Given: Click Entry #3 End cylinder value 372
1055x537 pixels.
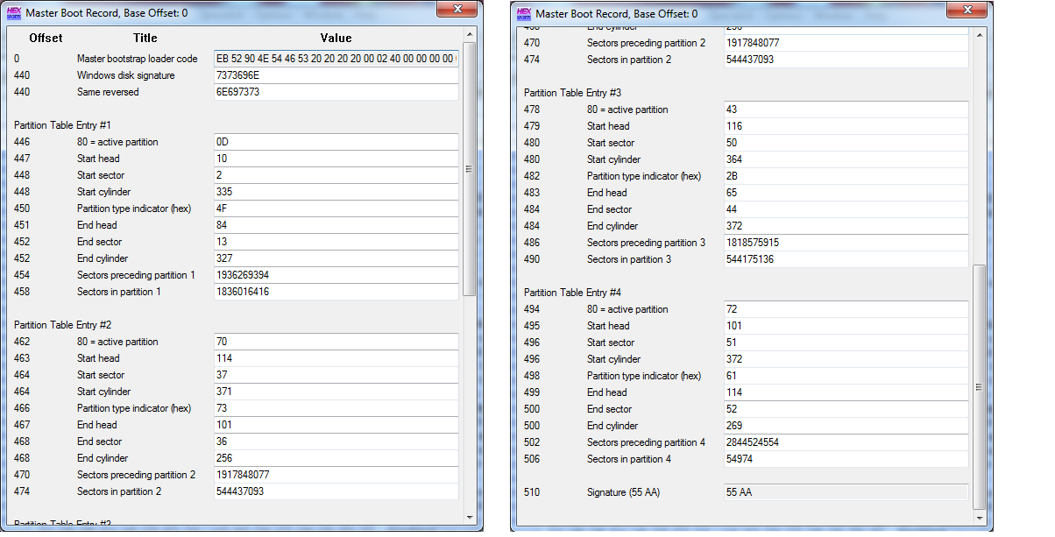Looking at the screenshot, I should (846, 226).
